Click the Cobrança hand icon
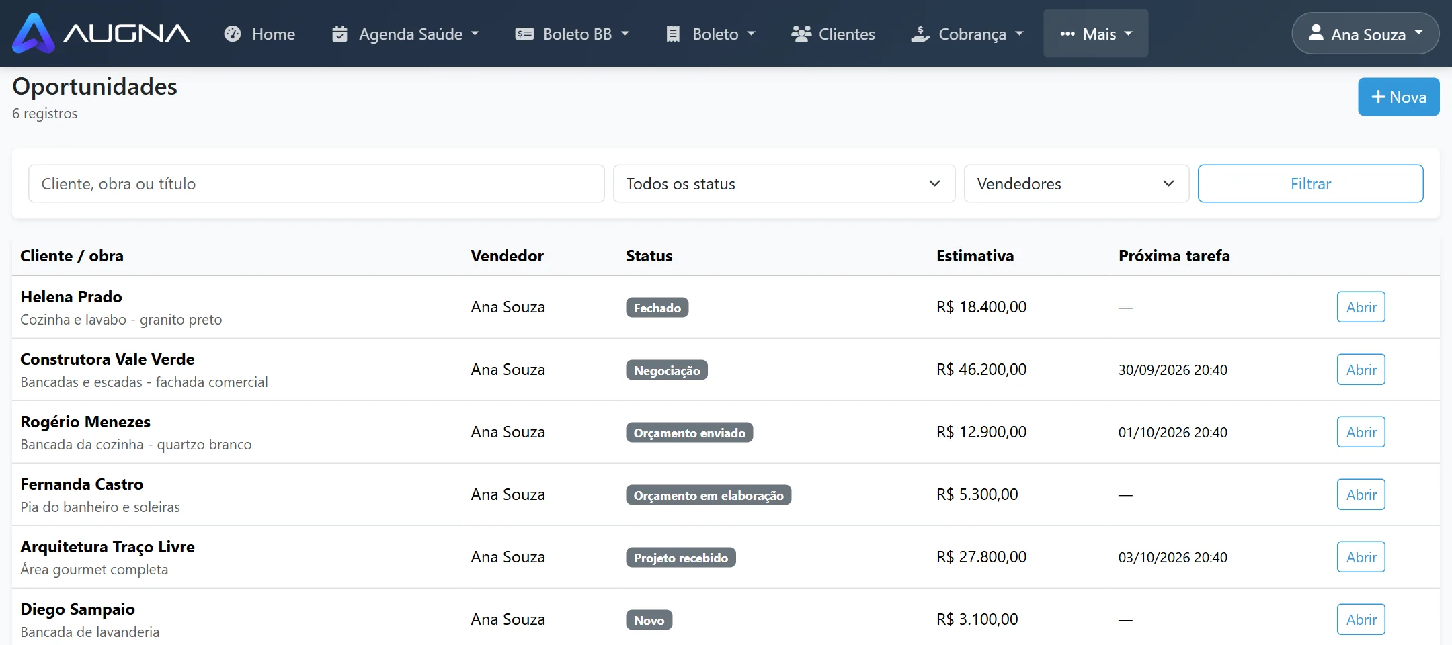The width and height of the screenshot is (1452, 645). pyautogui.click(x=920, y=34)
